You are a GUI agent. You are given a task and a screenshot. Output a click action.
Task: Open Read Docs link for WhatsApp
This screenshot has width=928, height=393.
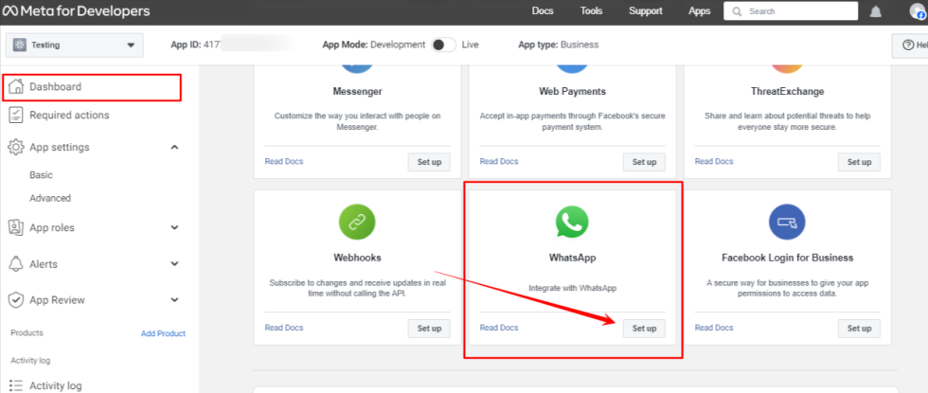point(499,328)
